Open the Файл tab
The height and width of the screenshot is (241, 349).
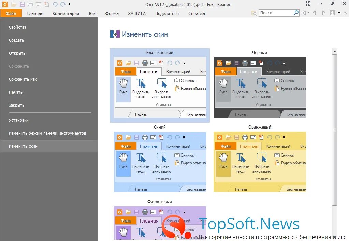point(11,13)
